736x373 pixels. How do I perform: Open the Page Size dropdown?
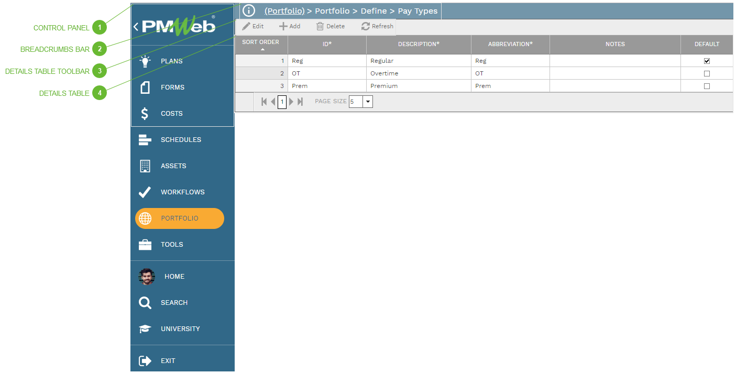[368, 102]
